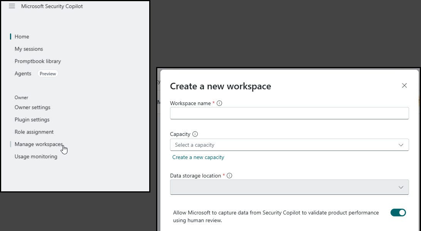Open the Select a capacity dropdown

tap(290, 145)
